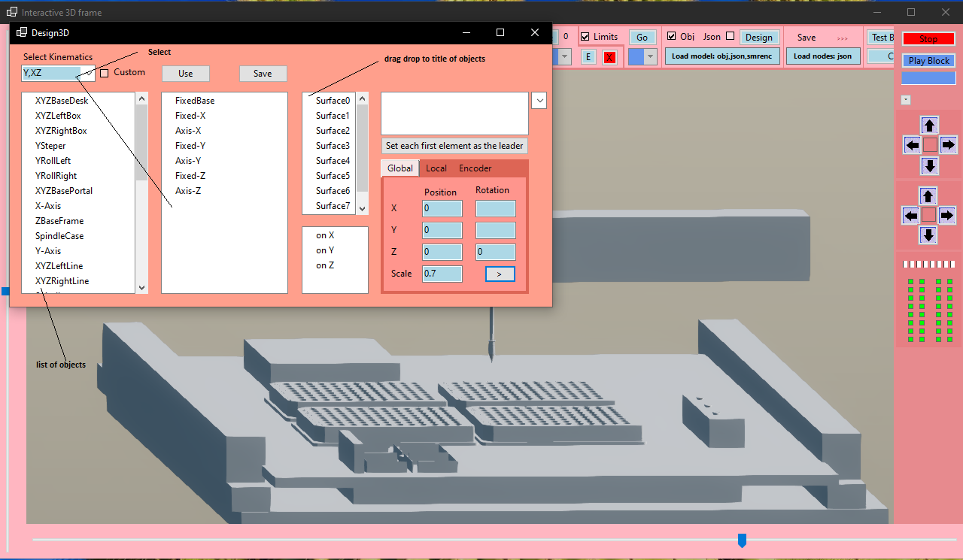
Task: Click the red X button beside E
Action: pos(609,57)
